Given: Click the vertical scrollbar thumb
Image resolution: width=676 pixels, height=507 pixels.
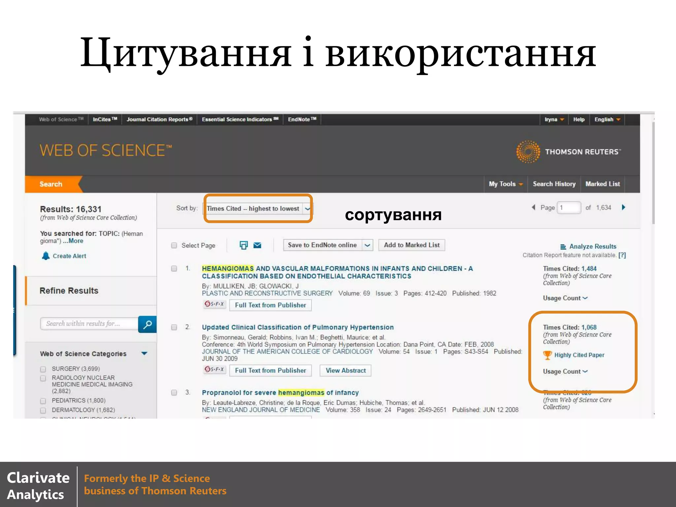Looking at the screenshot, I should pos(653,174).
